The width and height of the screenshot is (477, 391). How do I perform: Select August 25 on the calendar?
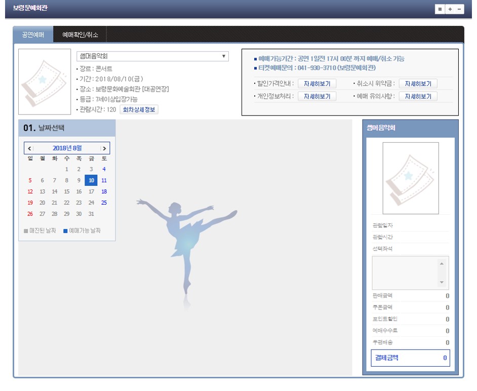(x=104, y=203)
